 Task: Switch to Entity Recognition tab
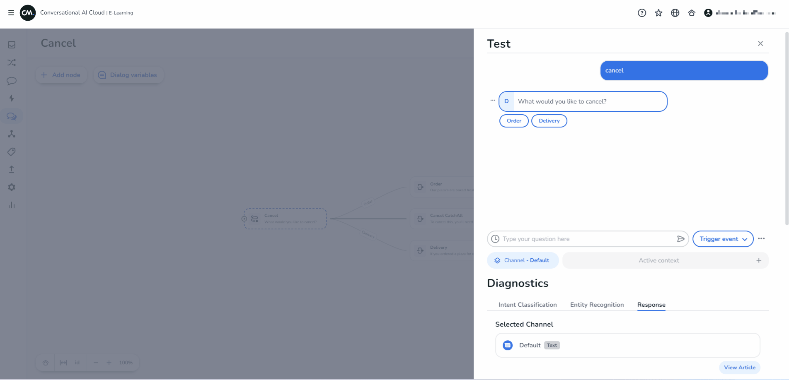coord(597,305)
